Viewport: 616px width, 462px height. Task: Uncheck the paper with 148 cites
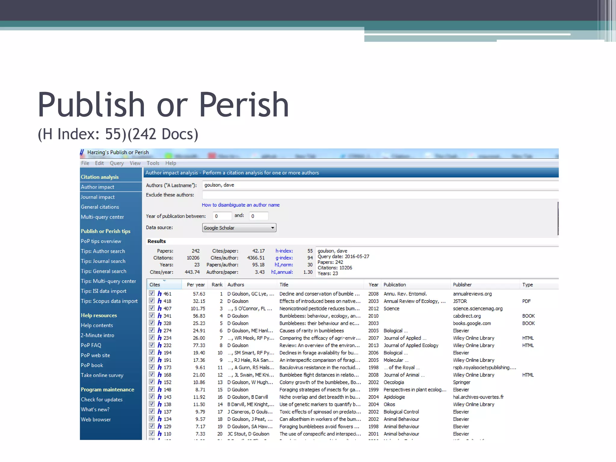click(x=152, y=389)
